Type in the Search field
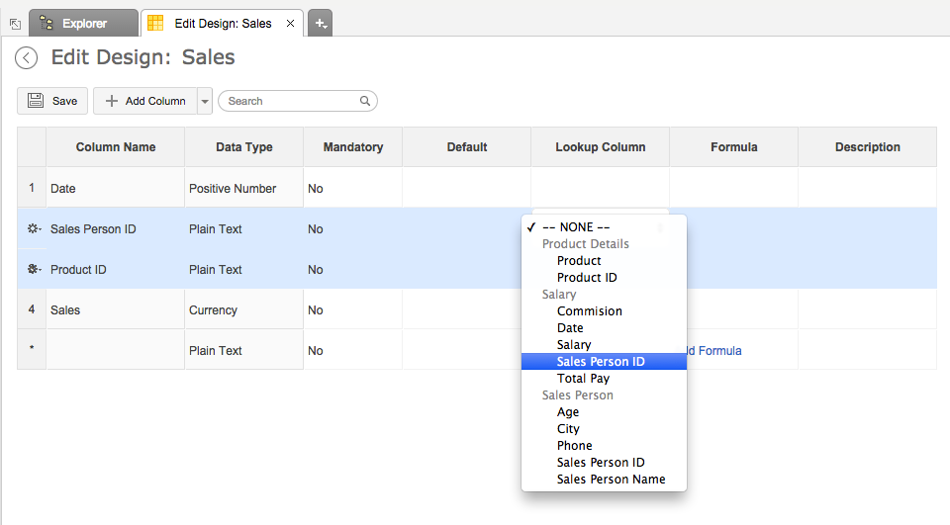This screenshot has height=525, width=950. click(290, 101)
